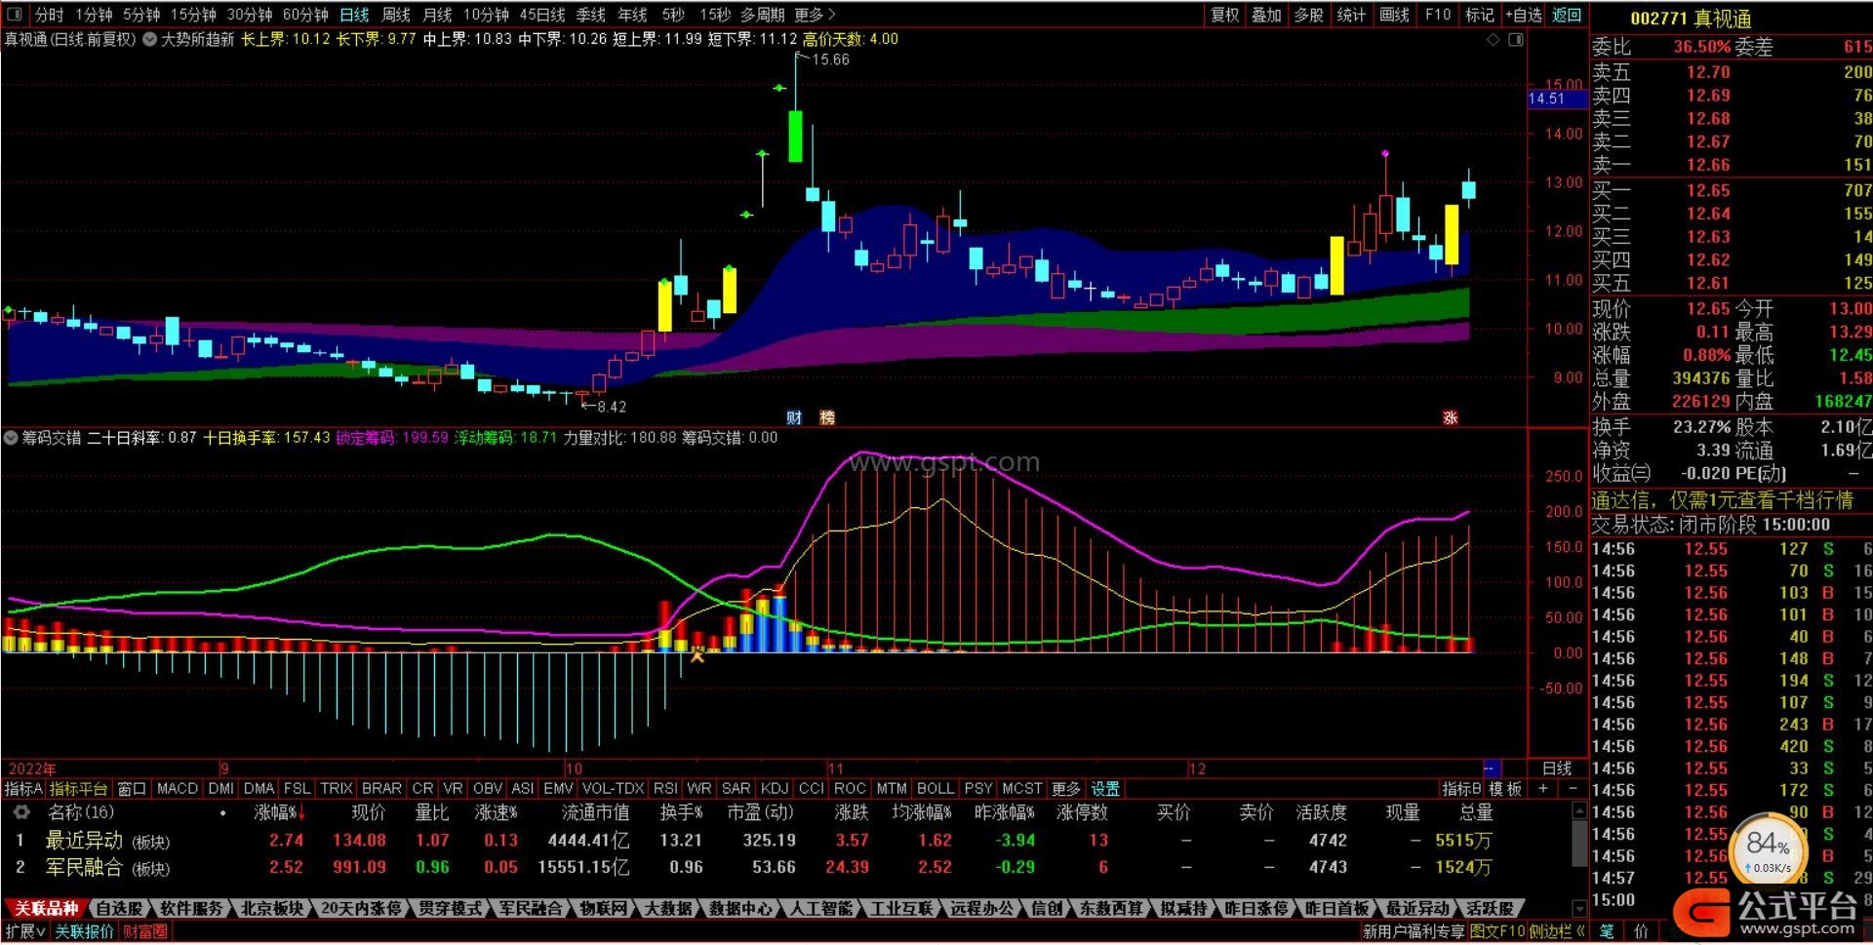Sort by 涨幅% column header
1873x945 pixels.
(x=280, y=811)
